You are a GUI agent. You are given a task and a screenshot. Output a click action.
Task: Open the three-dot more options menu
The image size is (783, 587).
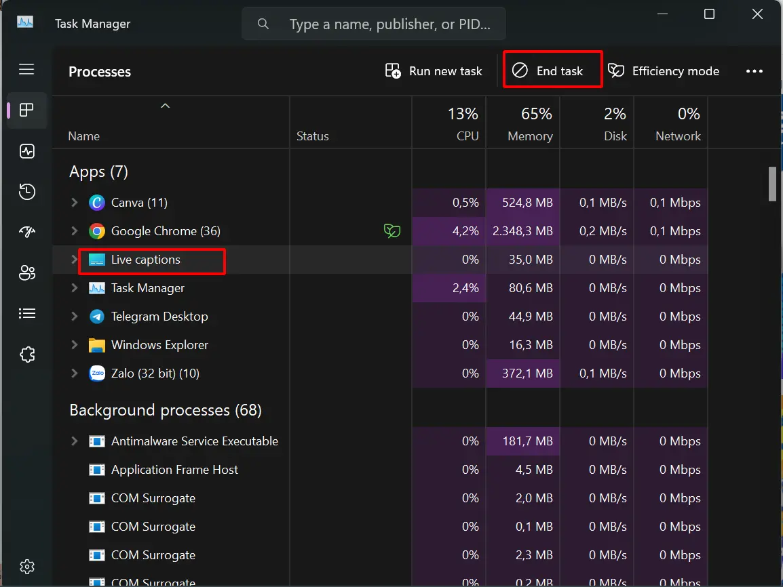(754, 71)
